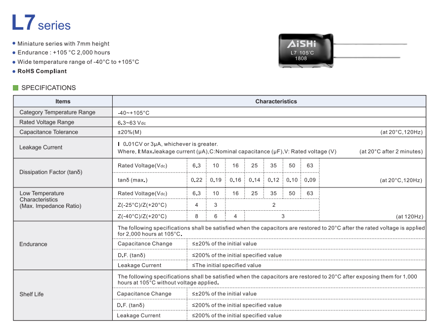Click the Characteristics column header
Image resolution: width=441 pixels, height=331 pixels.
click(x=276, y=101)
